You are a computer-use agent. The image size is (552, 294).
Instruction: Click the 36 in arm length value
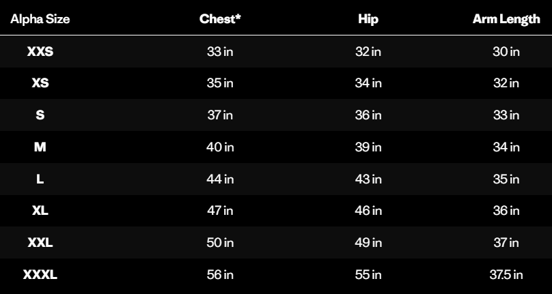pyautogui.click(x=506, y=211)
